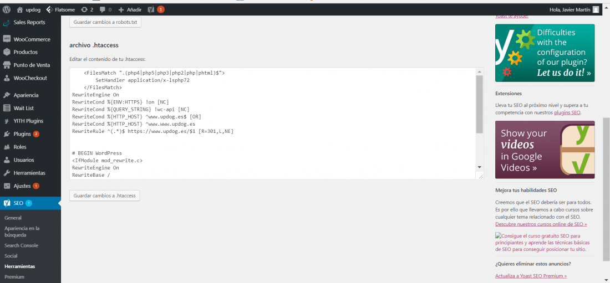The height and width of the screenshot is (283, 610).
Task: Click the SEO menu notification badge
Action: (29, 203)
